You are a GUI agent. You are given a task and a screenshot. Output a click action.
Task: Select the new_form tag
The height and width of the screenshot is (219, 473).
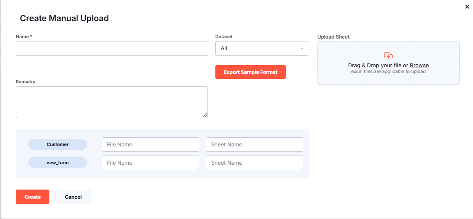58,163
